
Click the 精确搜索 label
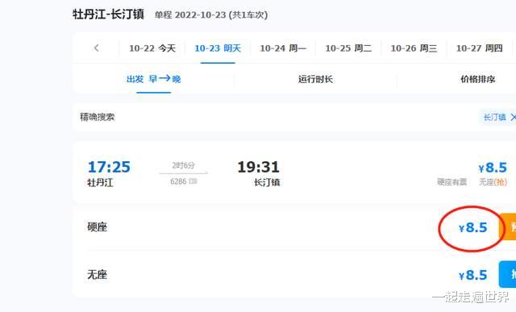coord(97,117)
